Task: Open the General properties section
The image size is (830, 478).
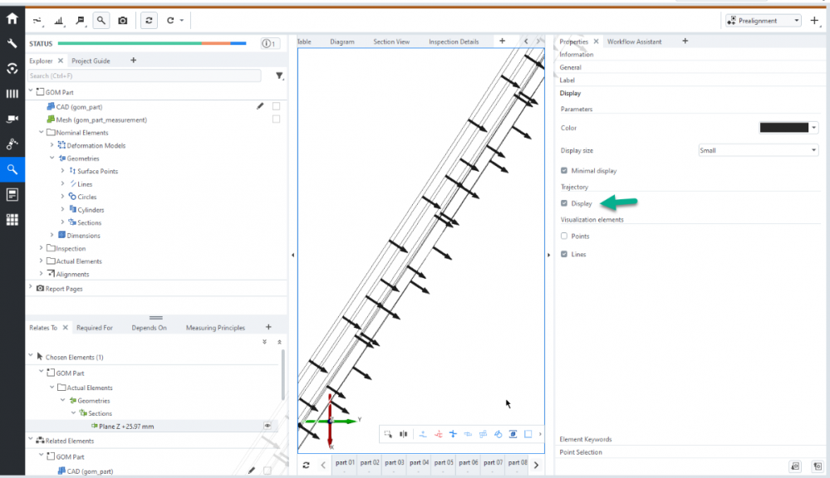Action: tap(570, 67)
